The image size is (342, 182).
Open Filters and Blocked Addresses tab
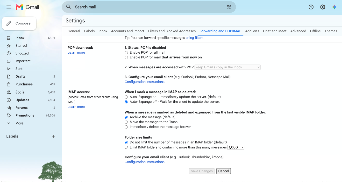(x=172, y=31)
